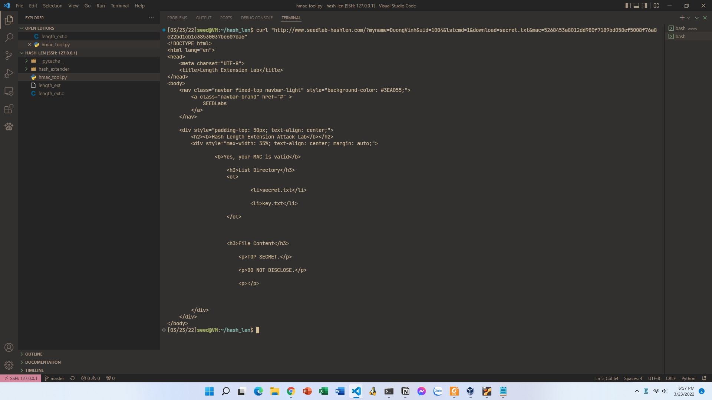Click the SSH: 127.0.0.1 remote indicator

tap(21, 378)
